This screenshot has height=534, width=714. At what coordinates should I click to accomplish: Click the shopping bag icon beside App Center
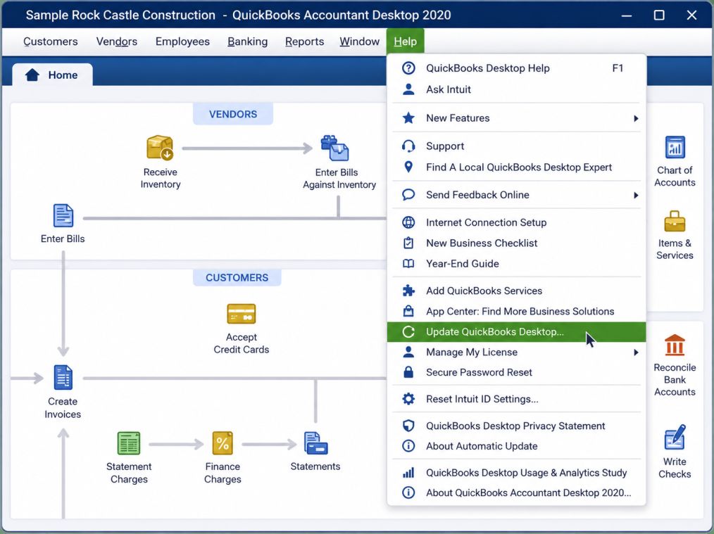click(408, 311)
